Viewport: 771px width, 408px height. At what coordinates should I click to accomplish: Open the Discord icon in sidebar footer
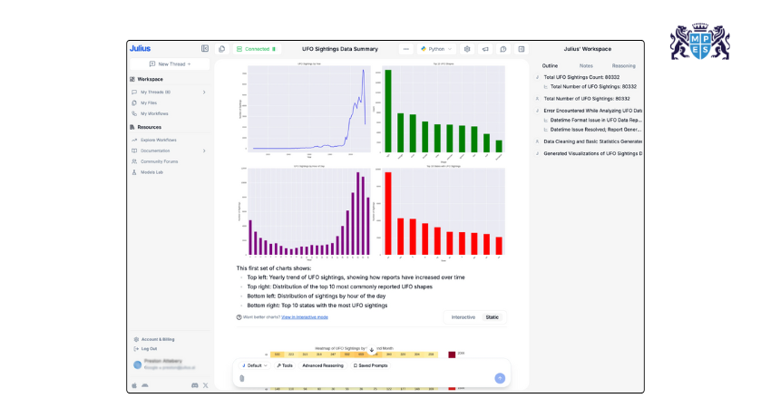click(195, 385)
